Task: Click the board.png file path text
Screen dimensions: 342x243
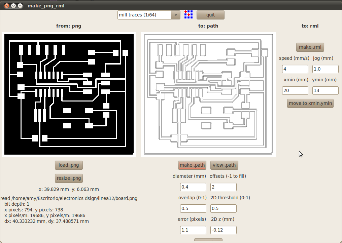Action: click(69, 198)
